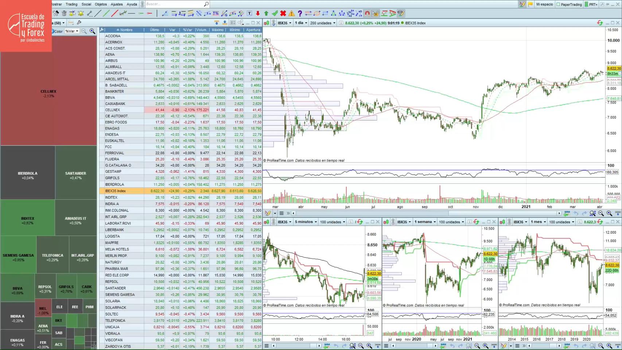Open the 1 semana timeframe dropdown
Image resolution: width=622 pixels, height=350 pixels.
click(425, 222)
